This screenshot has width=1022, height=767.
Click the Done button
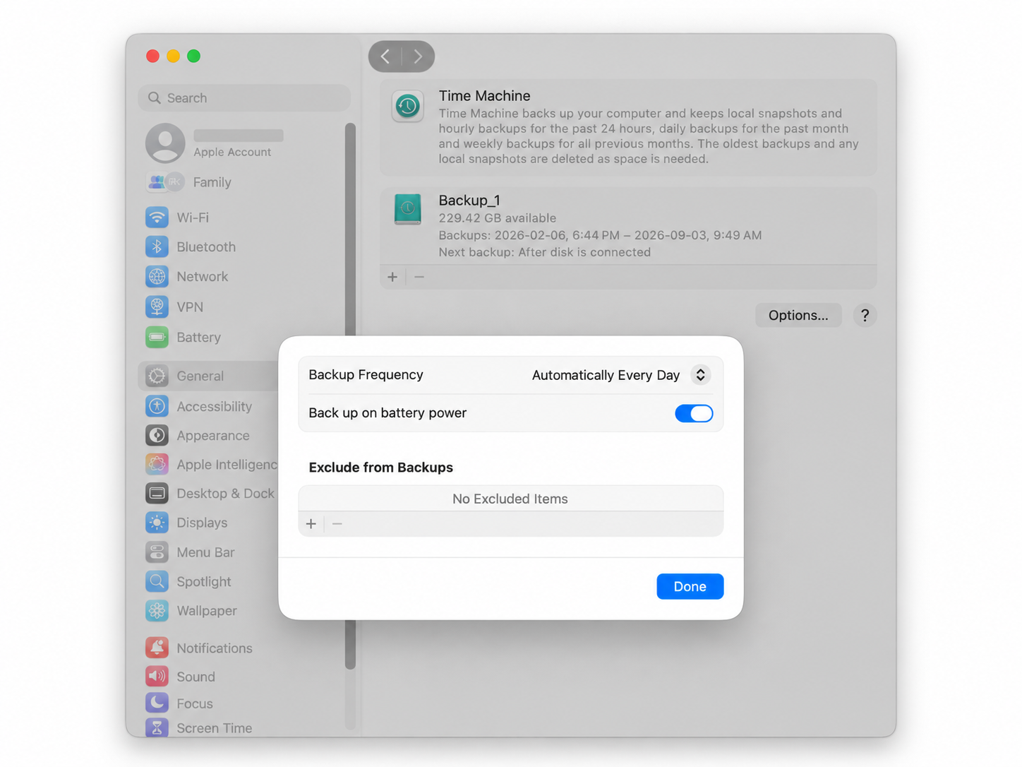[x=690, y=586]
